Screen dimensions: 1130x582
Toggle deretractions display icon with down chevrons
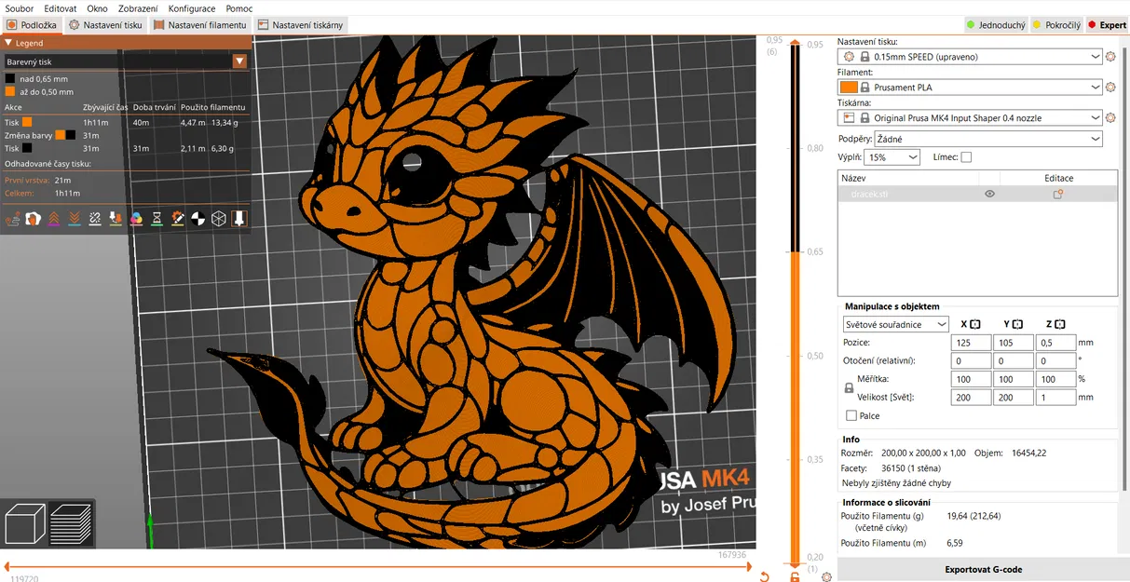click(75, 219)
